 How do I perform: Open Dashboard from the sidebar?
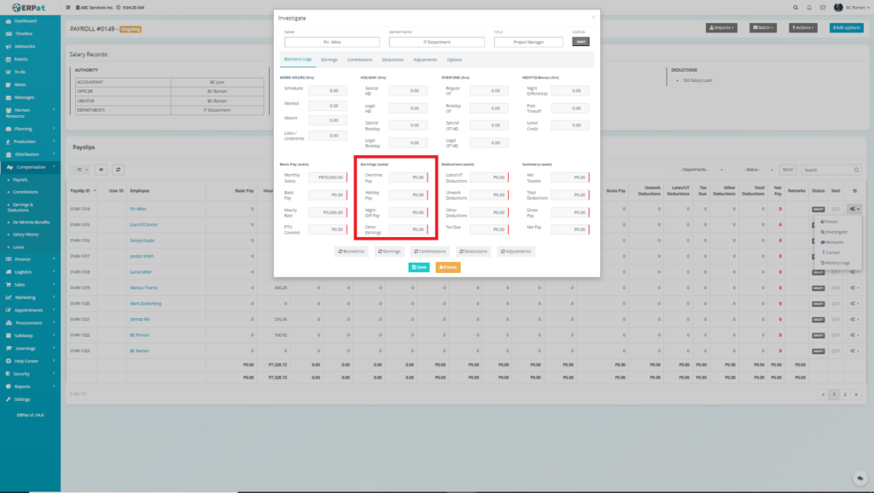click(x=26, y=20)
